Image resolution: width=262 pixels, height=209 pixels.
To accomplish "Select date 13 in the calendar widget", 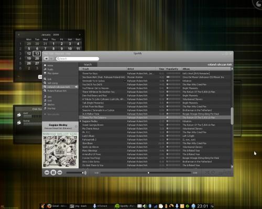I will 37,53.
